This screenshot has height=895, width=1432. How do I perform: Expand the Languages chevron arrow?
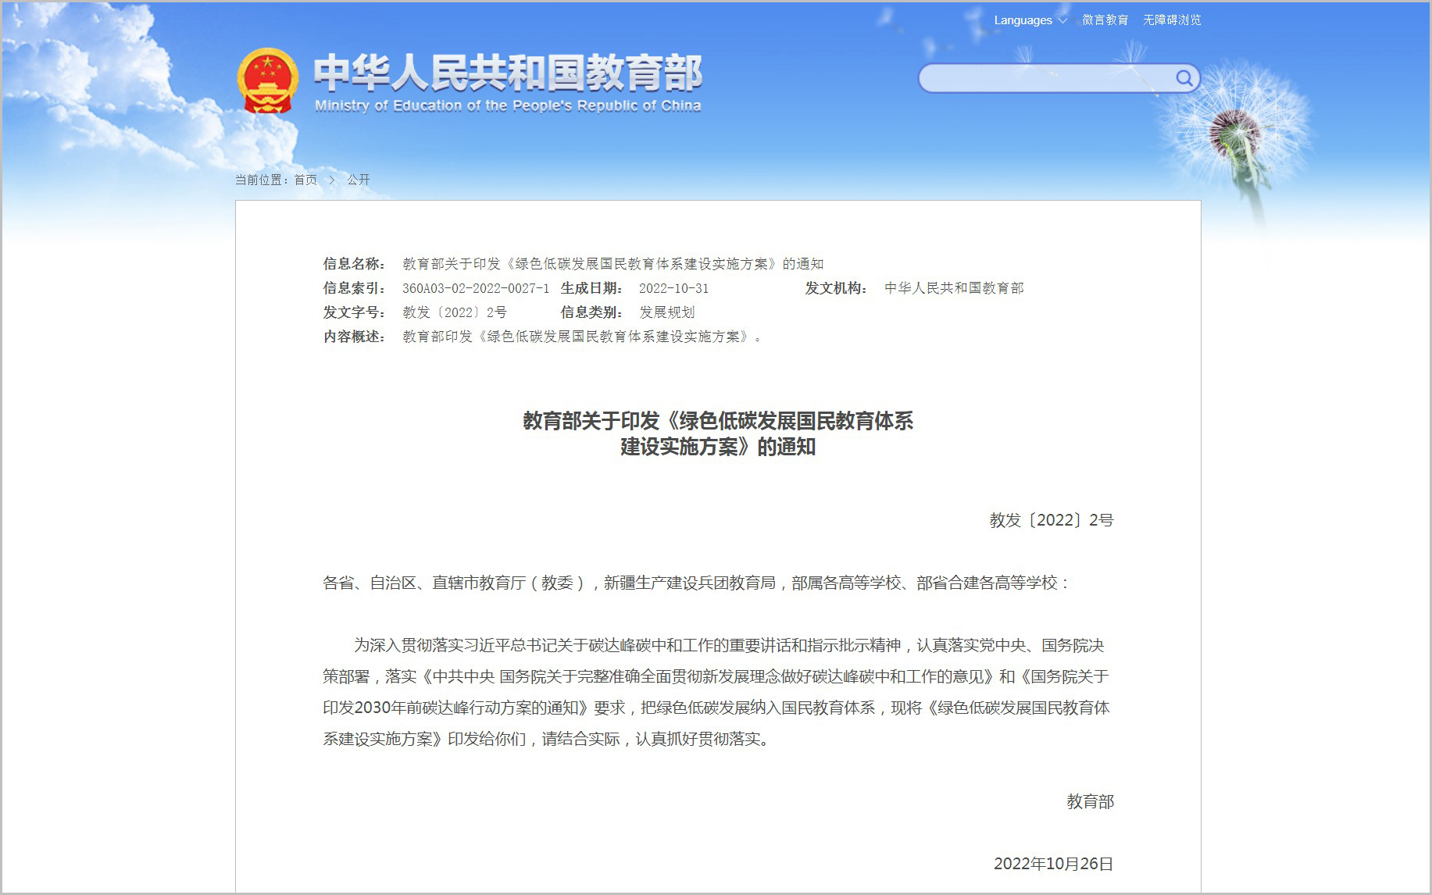click(1062, 21)
